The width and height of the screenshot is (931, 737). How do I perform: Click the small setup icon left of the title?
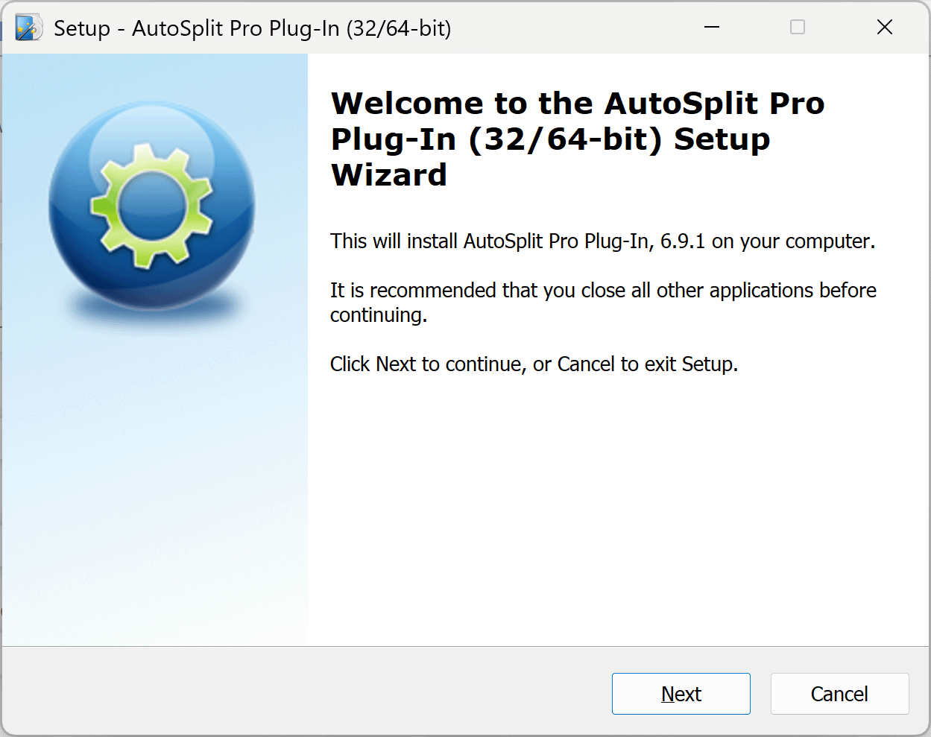click(28, 28)
